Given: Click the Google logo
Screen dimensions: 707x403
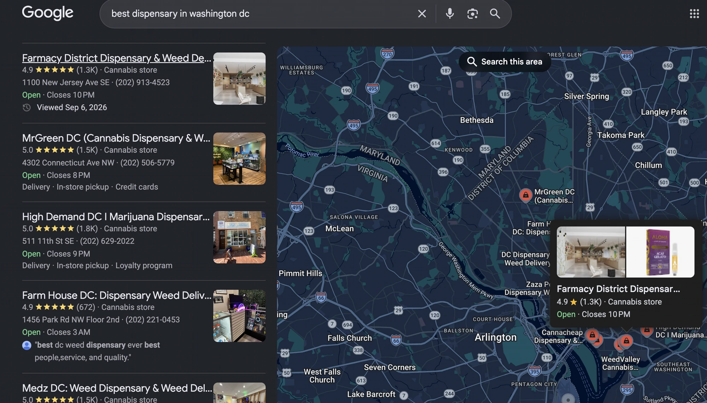Looking at the screenshot, I should (x=47, y=13).
